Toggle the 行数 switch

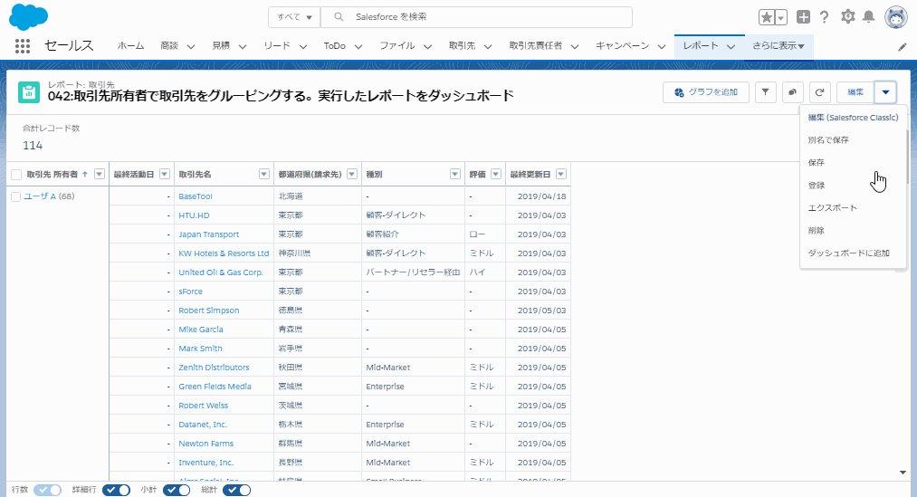tap(47, 490)
